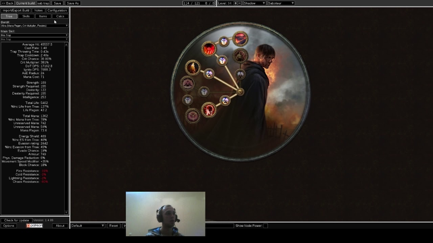Open the About dialog

(60, 225)
